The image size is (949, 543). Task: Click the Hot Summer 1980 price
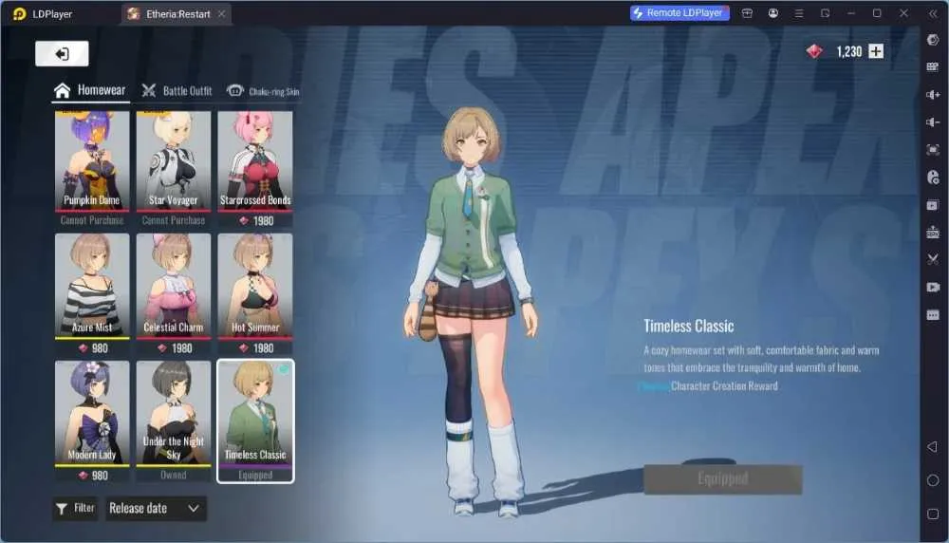coord(256,348)
